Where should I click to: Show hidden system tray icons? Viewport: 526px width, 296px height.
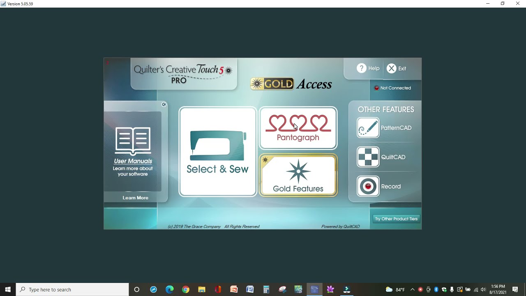click(x=413, y=289)
